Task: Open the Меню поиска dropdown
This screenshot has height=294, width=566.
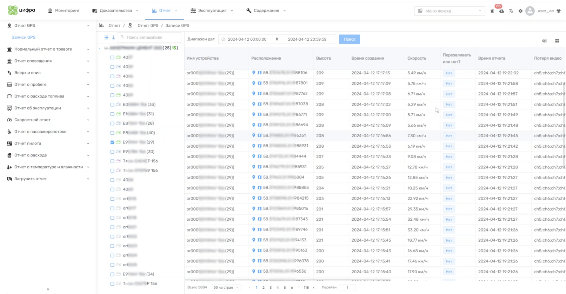Action: click(x=450, y=11)
